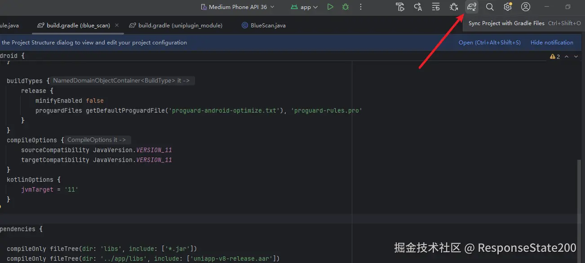Open the account profile icon

click(526, 7)
